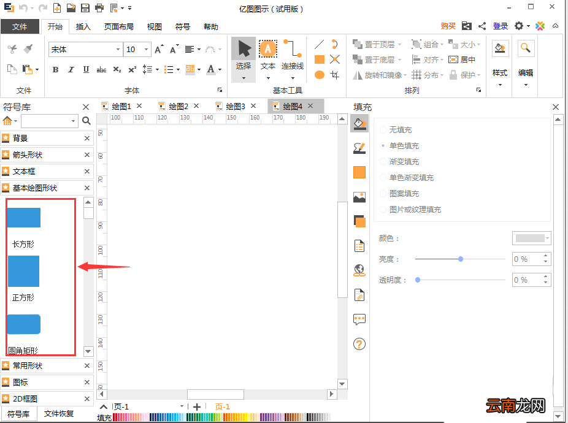The width and height of the screenshot is (568, 423).
Task: Expand the 旋转和镜像 dropdown
Action: [405, 75]
